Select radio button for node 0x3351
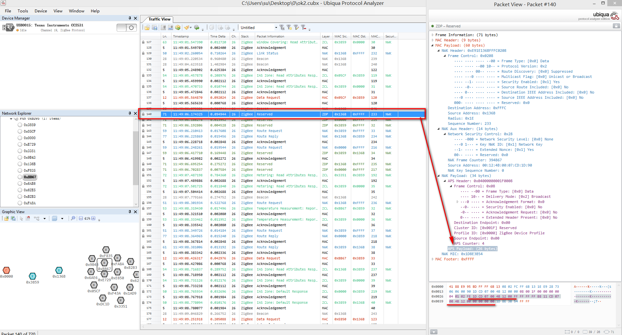Viewport: 622px width, 335px height. click(20, 151)
